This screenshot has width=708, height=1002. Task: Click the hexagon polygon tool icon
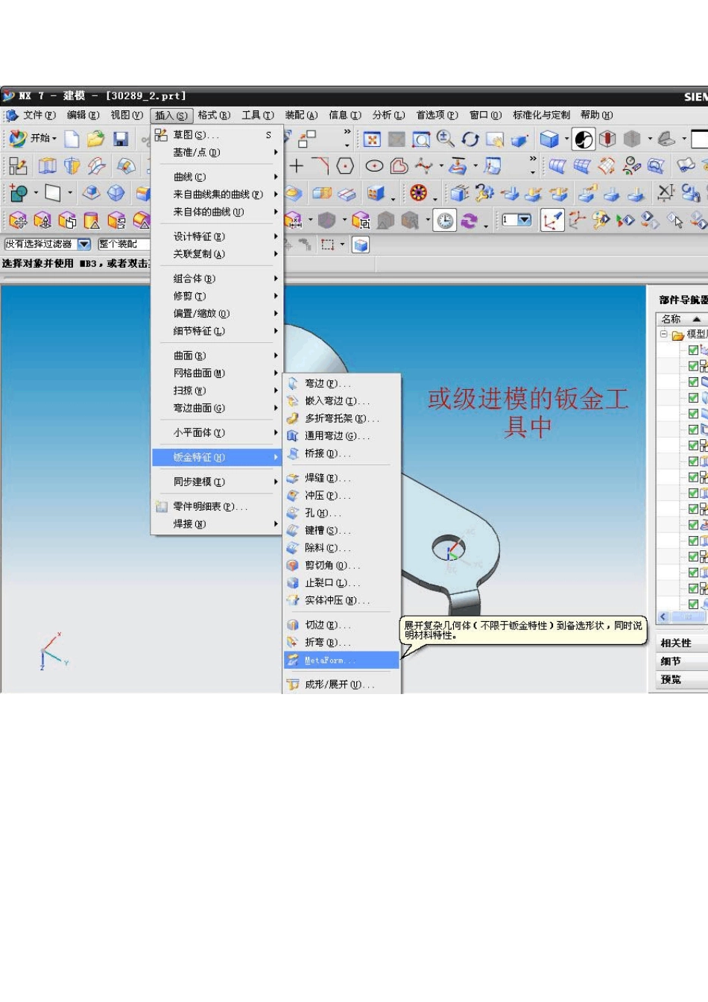tap(345, 166)
